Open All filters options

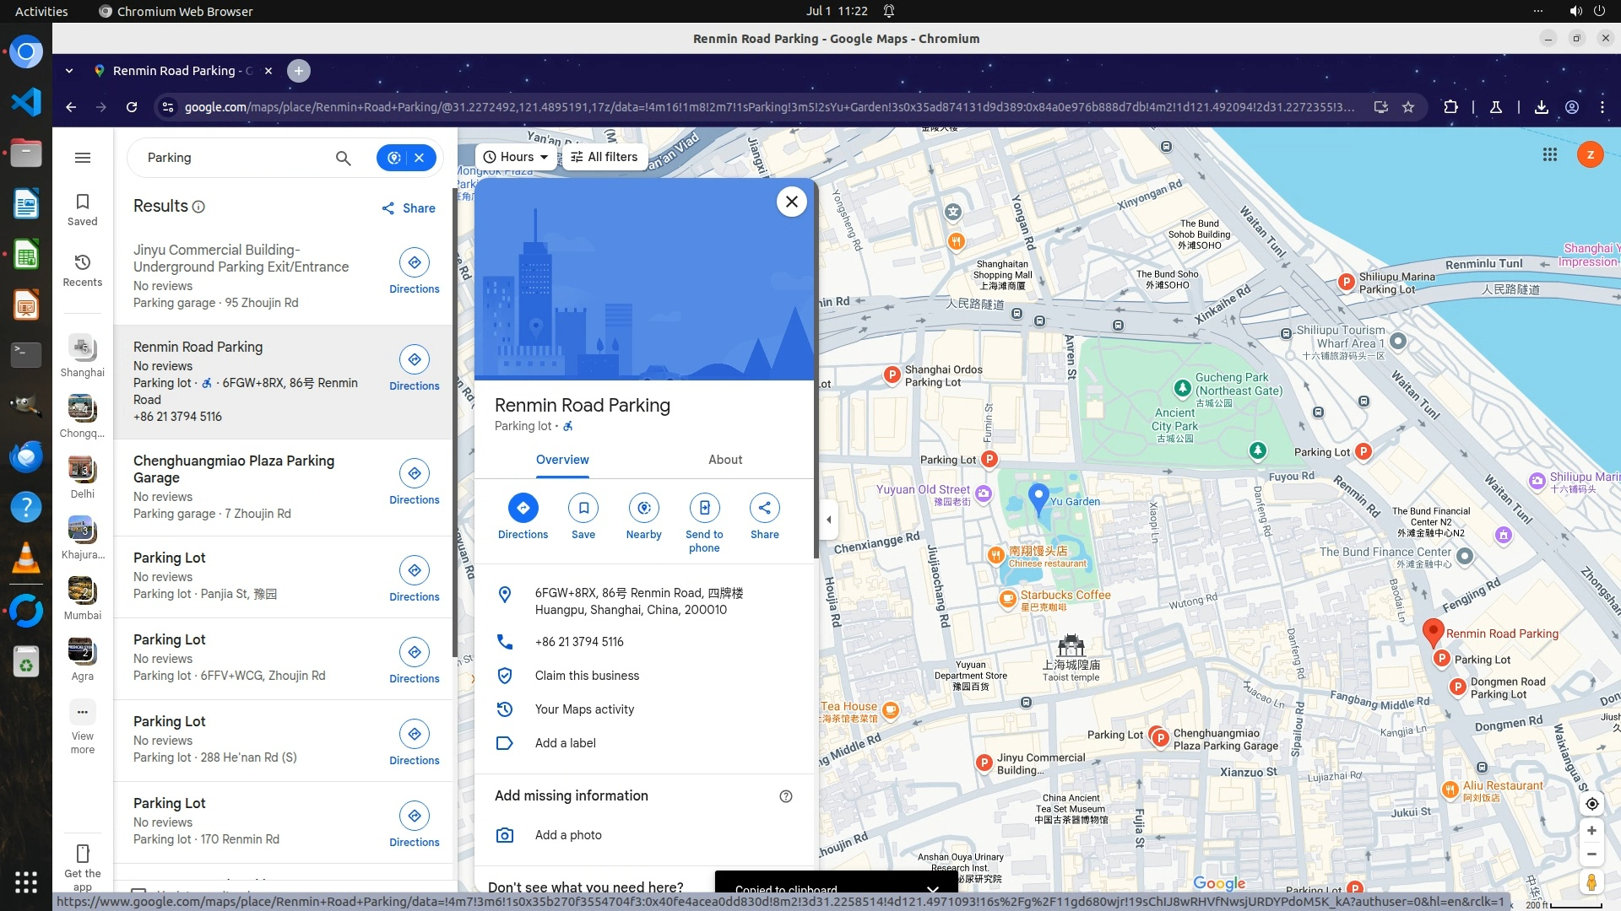(604, 157)
